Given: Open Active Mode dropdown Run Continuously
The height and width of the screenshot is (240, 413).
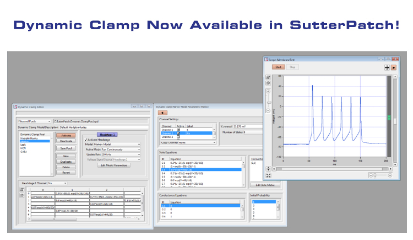Looking at the screenshot, I should click(121, 150).
